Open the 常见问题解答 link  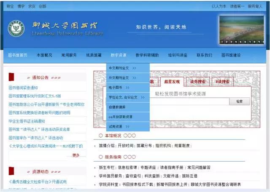[199, 168]
